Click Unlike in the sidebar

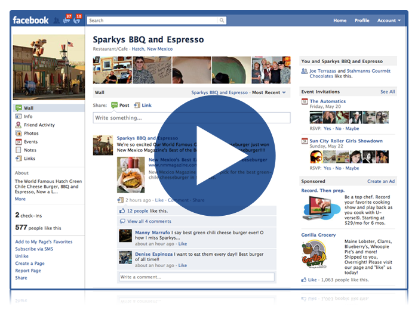(22, 256)
